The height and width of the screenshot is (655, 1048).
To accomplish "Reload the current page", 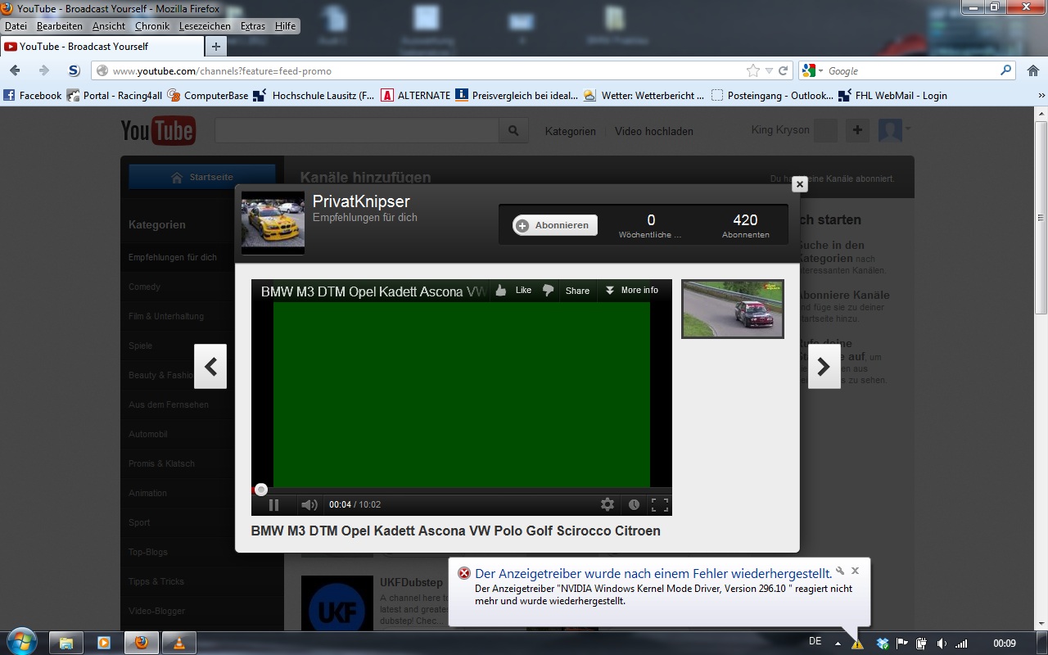I will coord(784,70).
